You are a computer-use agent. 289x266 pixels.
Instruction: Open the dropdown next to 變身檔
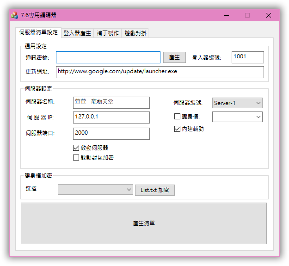pos(237,117)
